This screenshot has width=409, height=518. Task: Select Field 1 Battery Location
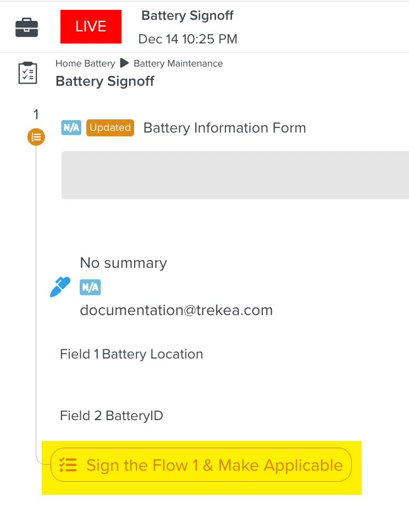point(131,354)
